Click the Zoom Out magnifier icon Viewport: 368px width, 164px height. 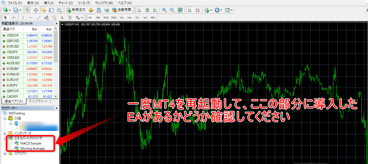pos(172,10)
